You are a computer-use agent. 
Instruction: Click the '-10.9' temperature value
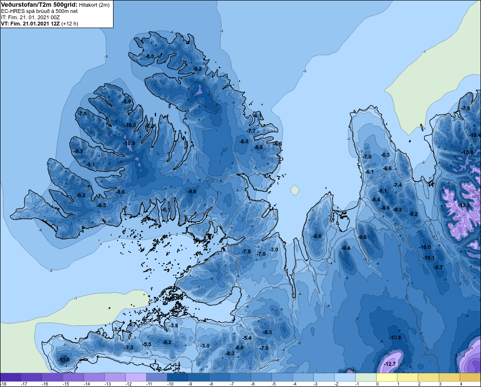pos(129,143)
